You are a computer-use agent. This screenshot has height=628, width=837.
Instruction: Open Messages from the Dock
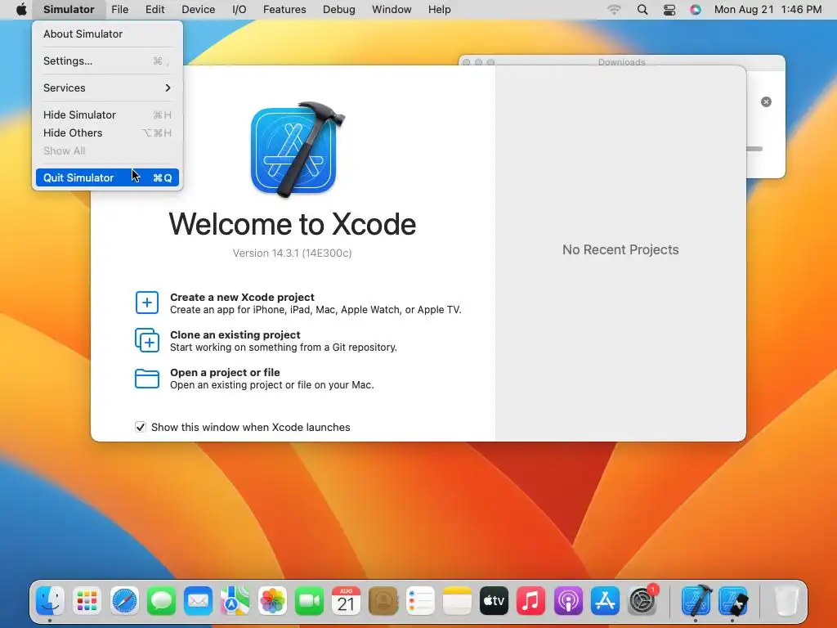coord(161,601)
